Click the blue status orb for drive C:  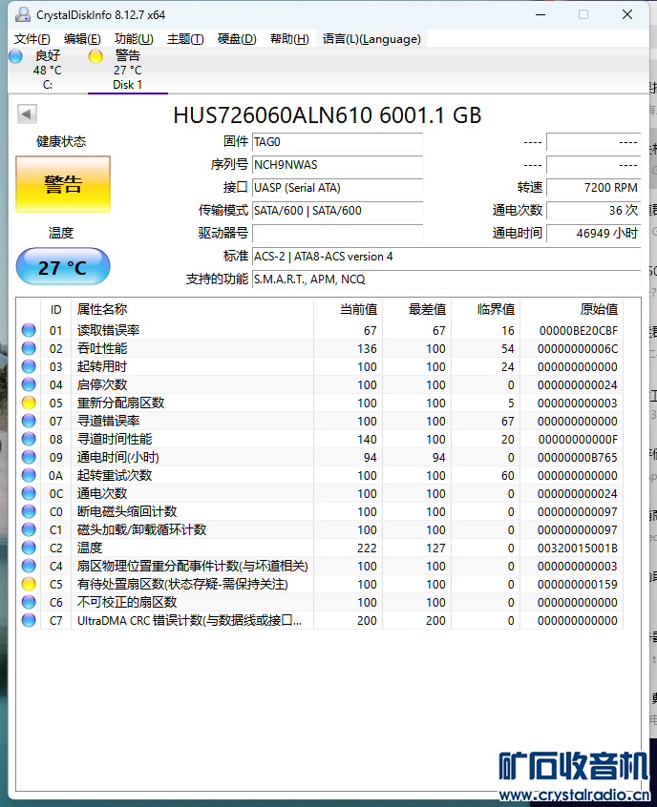pos(15,56)
